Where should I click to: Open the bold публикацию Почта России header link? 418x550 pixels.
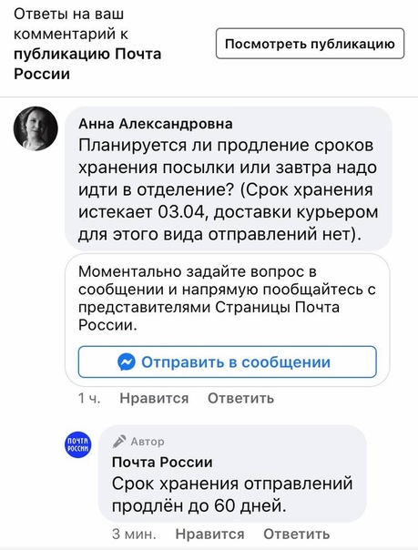87,64
